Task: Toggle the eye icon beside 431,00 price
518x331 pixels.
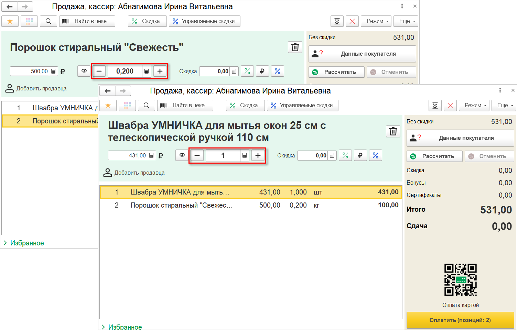Action: click(182, 155)
